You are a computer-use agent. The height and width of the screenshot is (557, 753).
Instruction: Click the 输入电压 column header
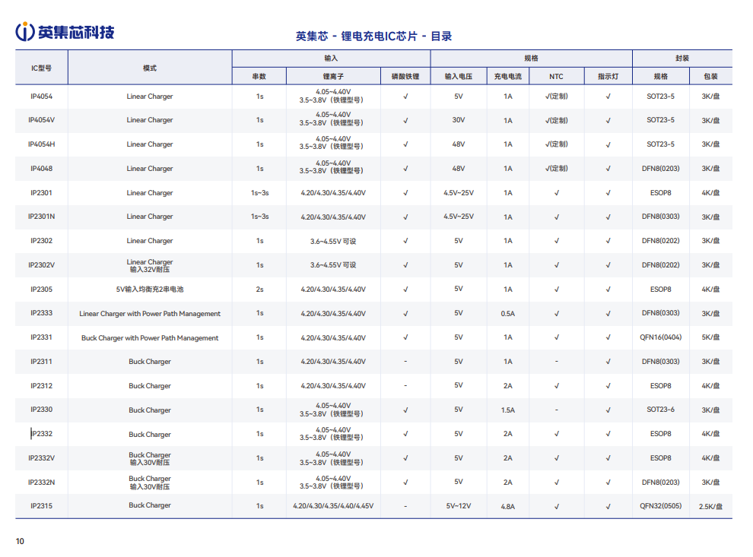coord(459,76)
